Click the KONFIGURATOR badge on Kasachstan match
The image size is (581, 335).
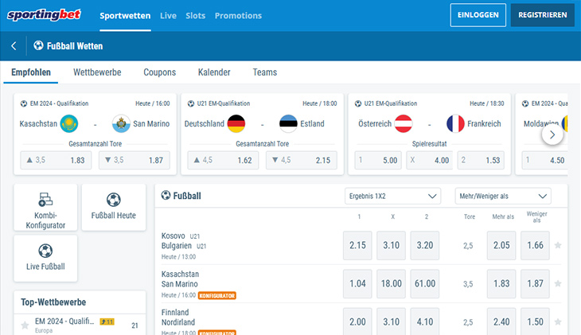pos(217,296)
